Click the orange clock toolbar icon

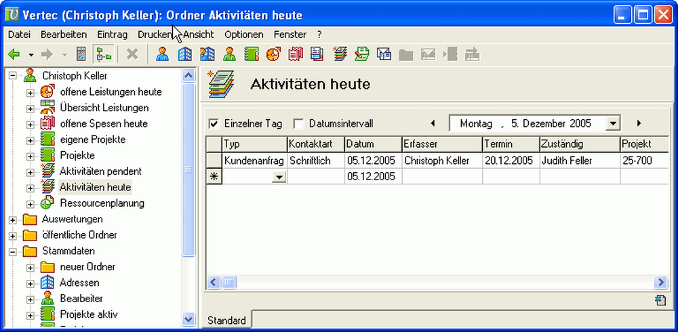(x=273, y=54)
